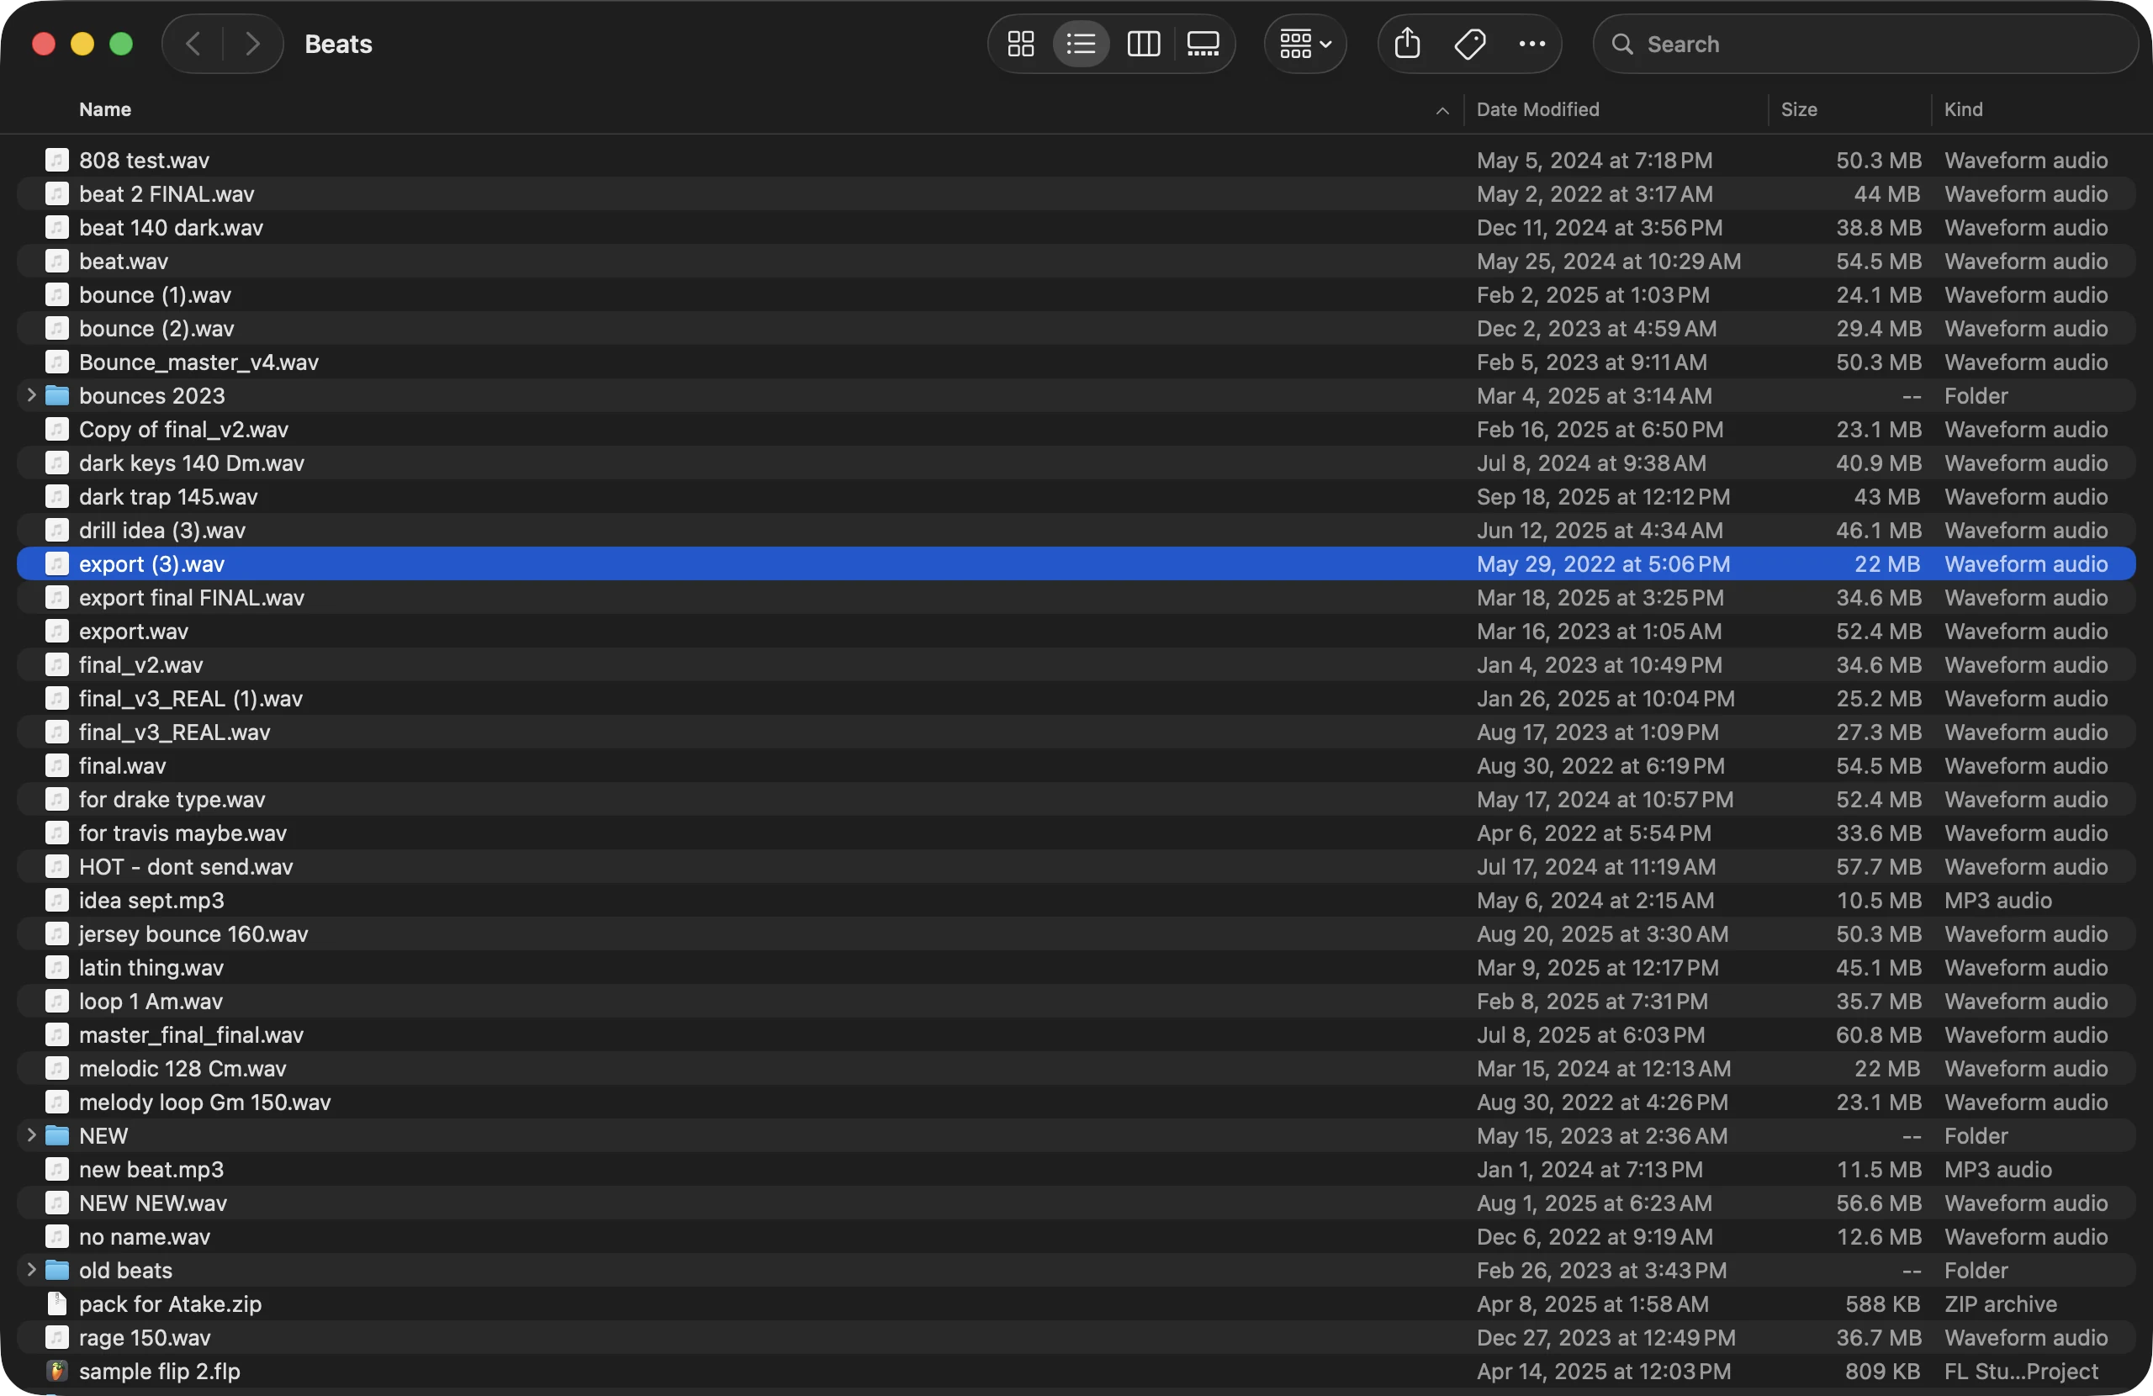This screenshot has width=2153, height=1396.
Task: Switch to column view
Action: coord(1144,44)
